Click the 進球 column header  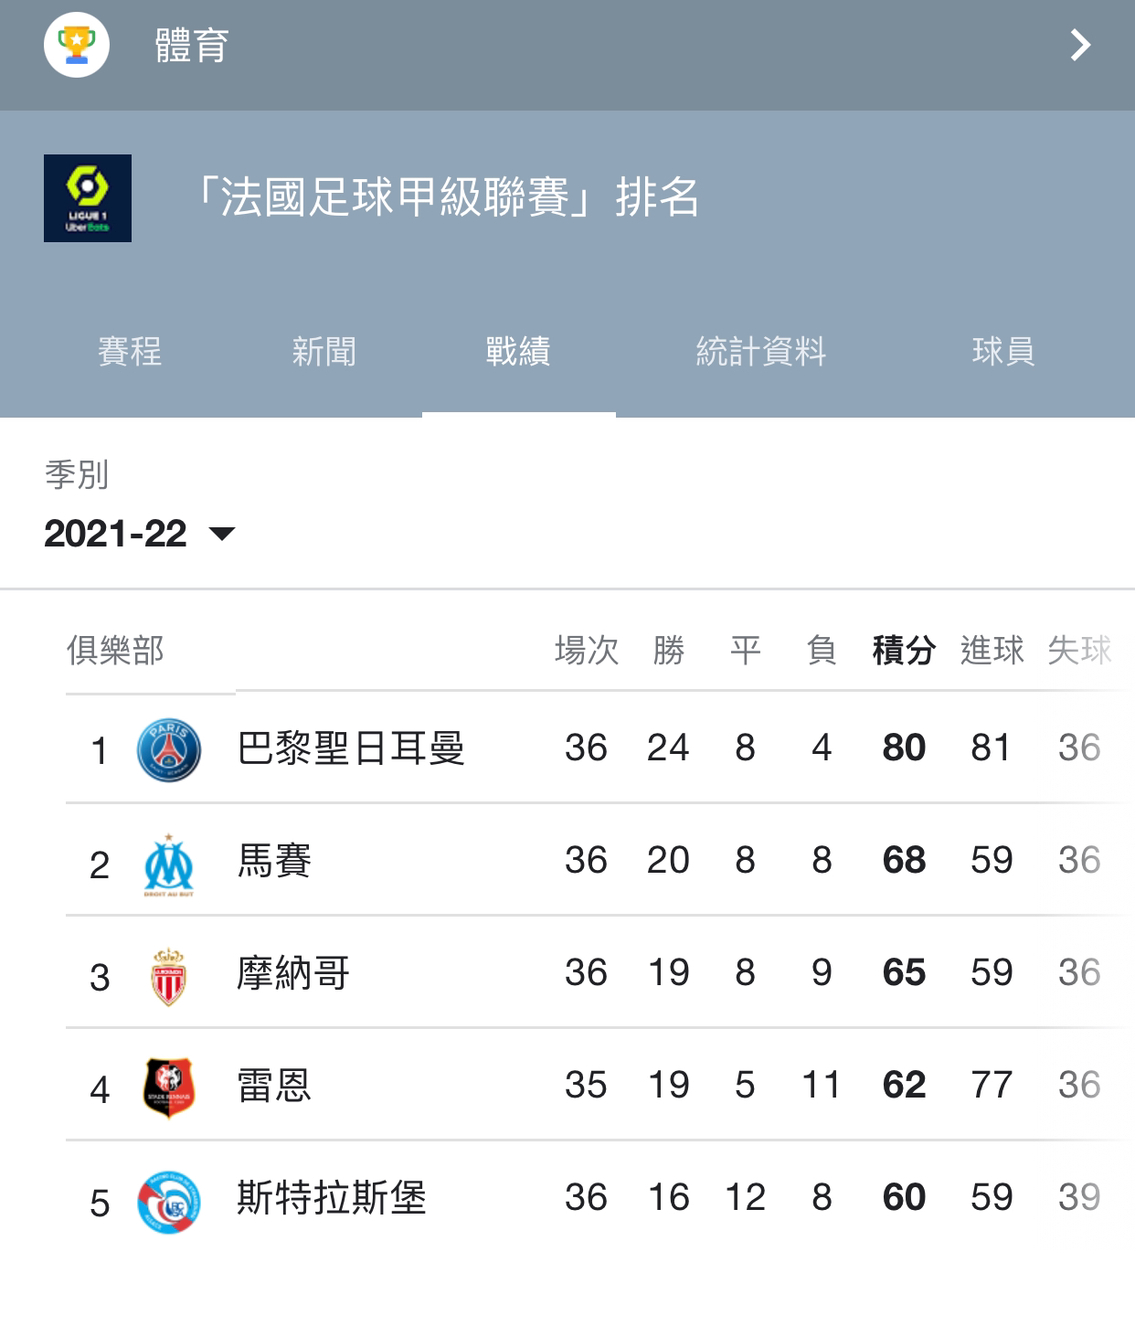tap(992, 651)
